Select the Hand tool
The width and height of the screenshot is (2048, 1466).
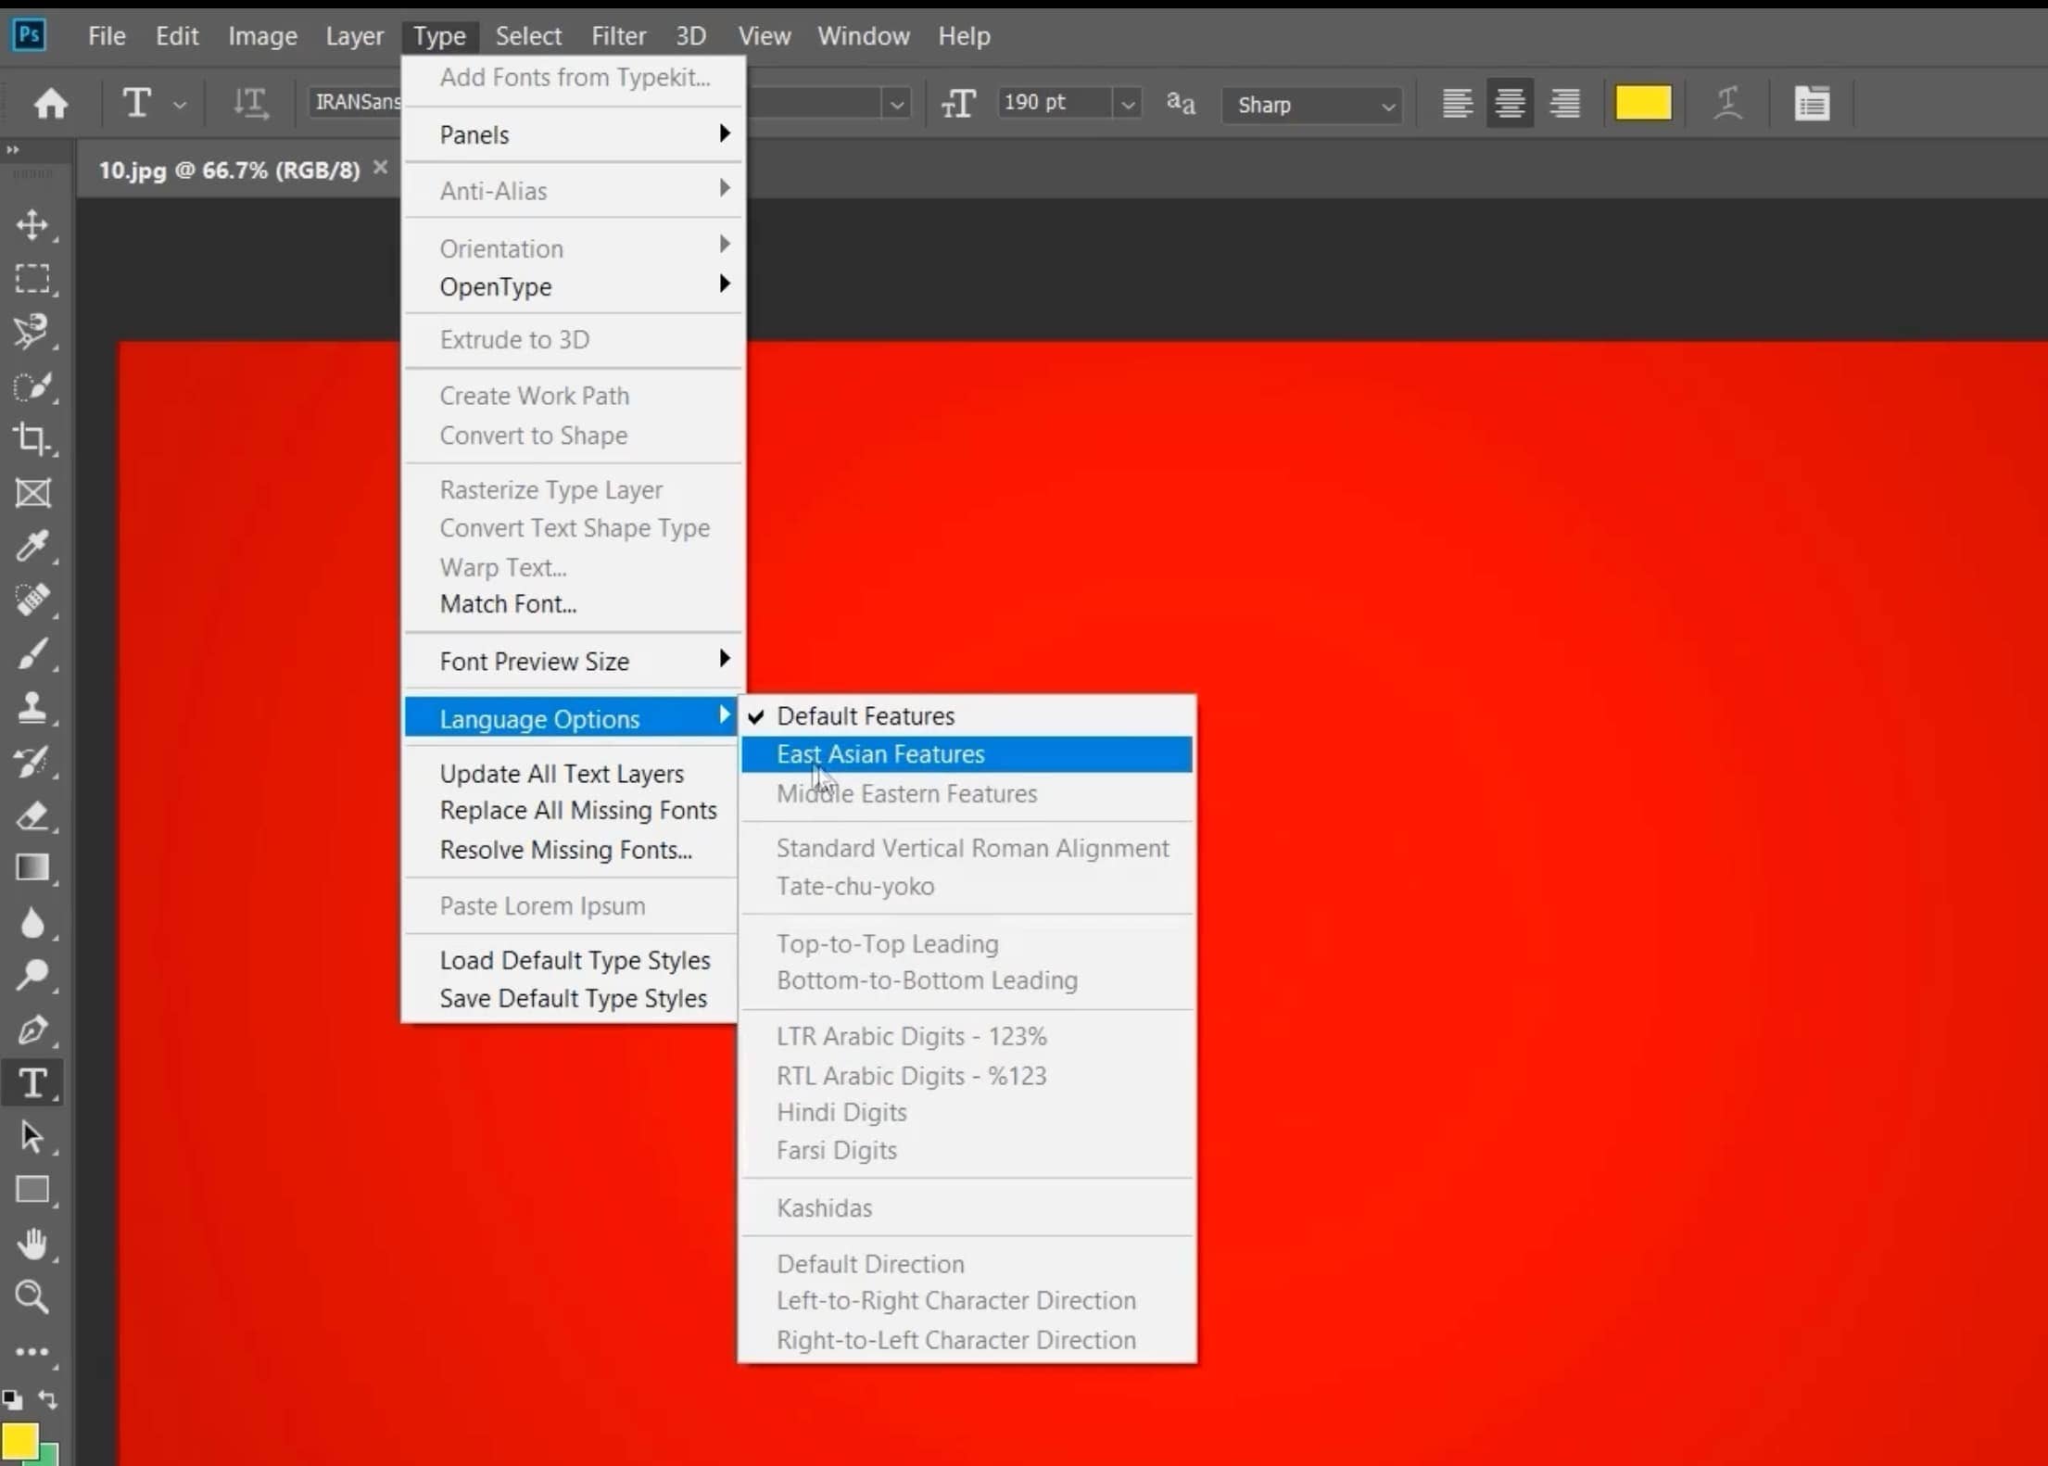[x=32, y=1244]
